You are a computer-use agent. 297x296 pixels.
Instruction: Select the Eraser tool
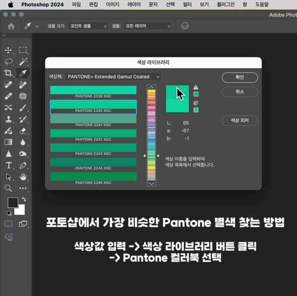pyautogui.click(x=23, y=131)
